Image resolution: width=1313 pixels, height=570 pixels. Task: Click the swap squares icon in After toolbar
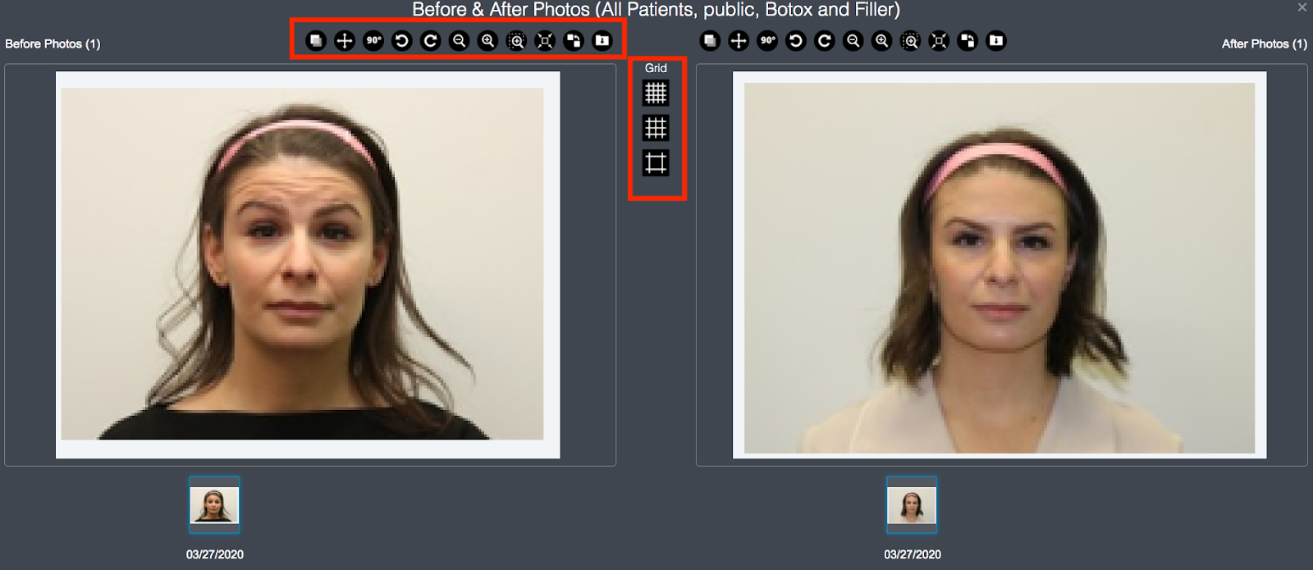[x=968, y=40]
